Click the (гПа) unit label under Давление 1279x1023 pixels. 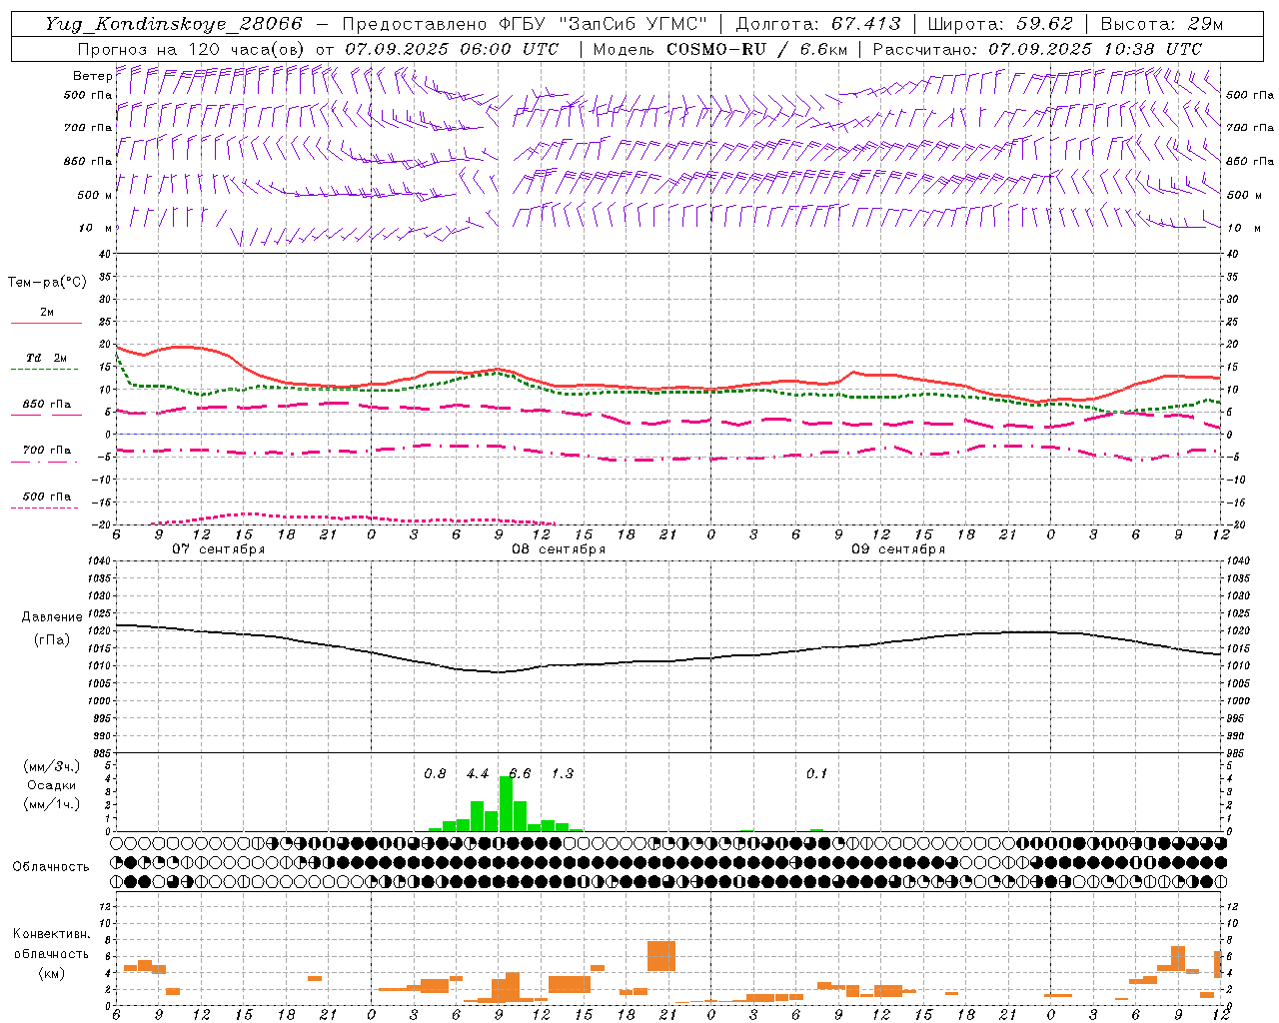52,639
